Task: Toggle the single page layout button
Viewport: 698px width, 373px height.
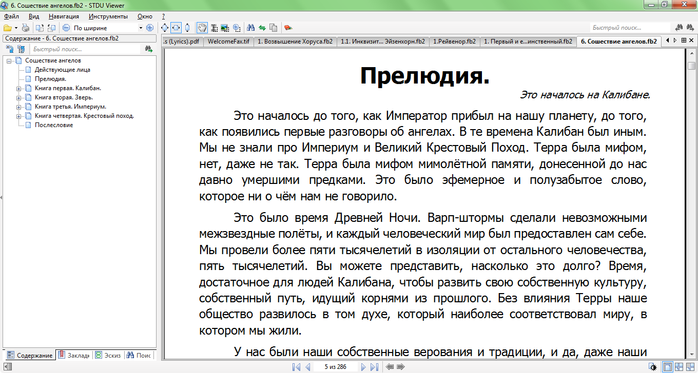Action: 667,367
